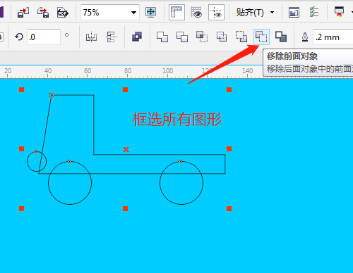Image resolution: width=353 pixels, height=273 pixels.
Task: Click the checklist icon in top toolbar
Action: [x=314, y=12]
